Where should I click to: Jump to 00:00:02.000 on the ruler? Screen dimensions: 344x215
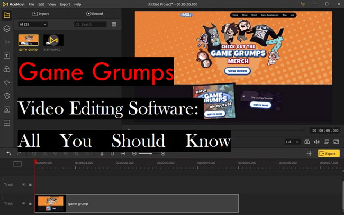(x=124, y=163)
